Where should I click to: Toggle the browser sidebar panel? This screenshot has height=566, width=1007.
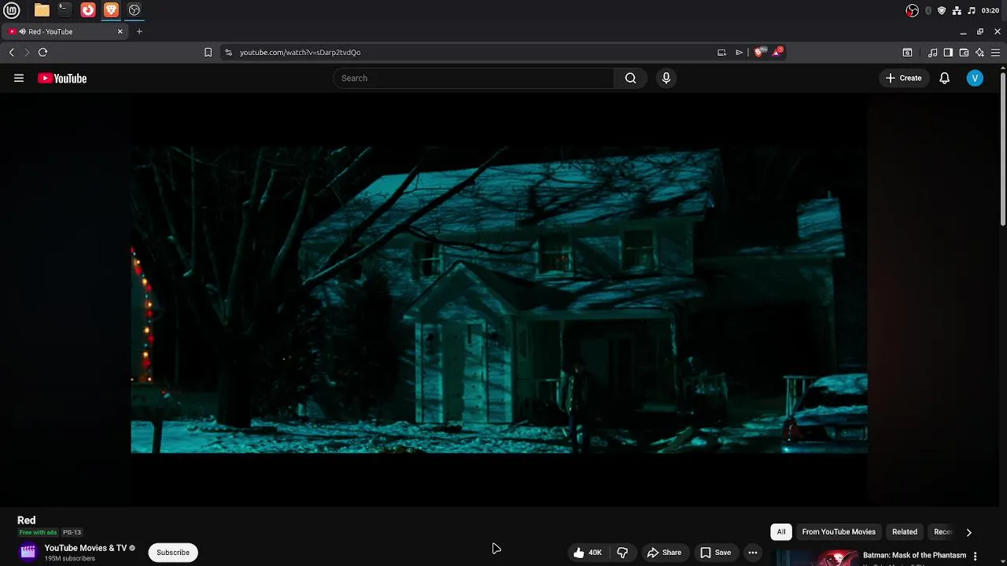948,53
